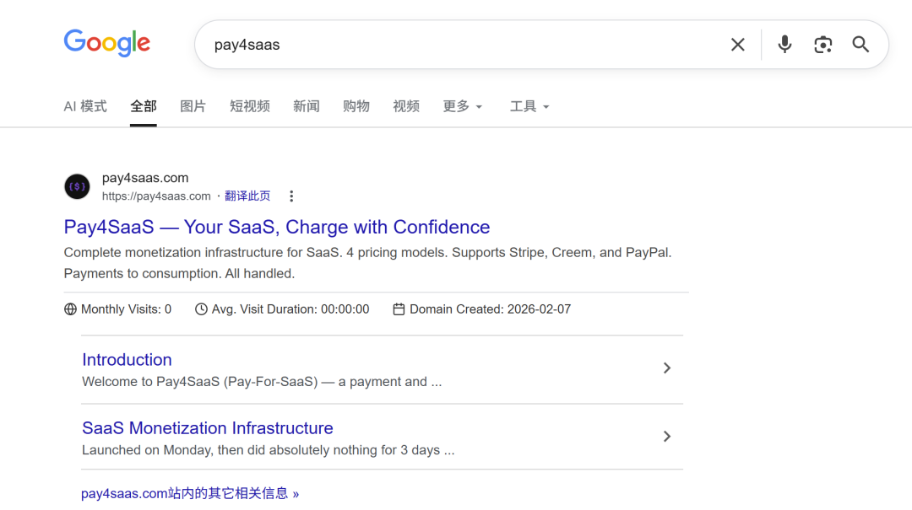Open the 工具 dropdown menu
Viewport: 912px width, 510px height.
529,106
